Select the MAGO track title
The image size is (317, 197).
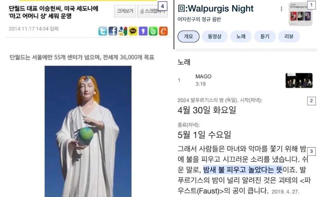pyautogui.click(x=204, y=77)
